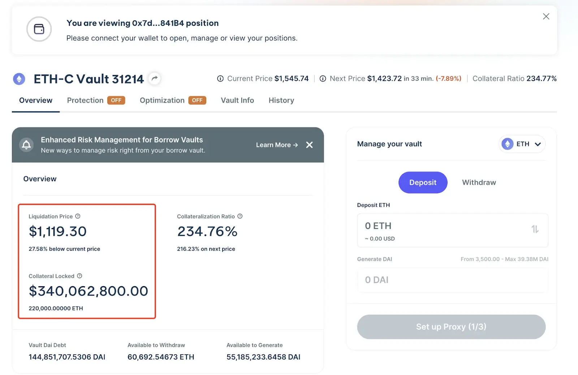Close the Enhanced Risk Management banner

point(309,145)
